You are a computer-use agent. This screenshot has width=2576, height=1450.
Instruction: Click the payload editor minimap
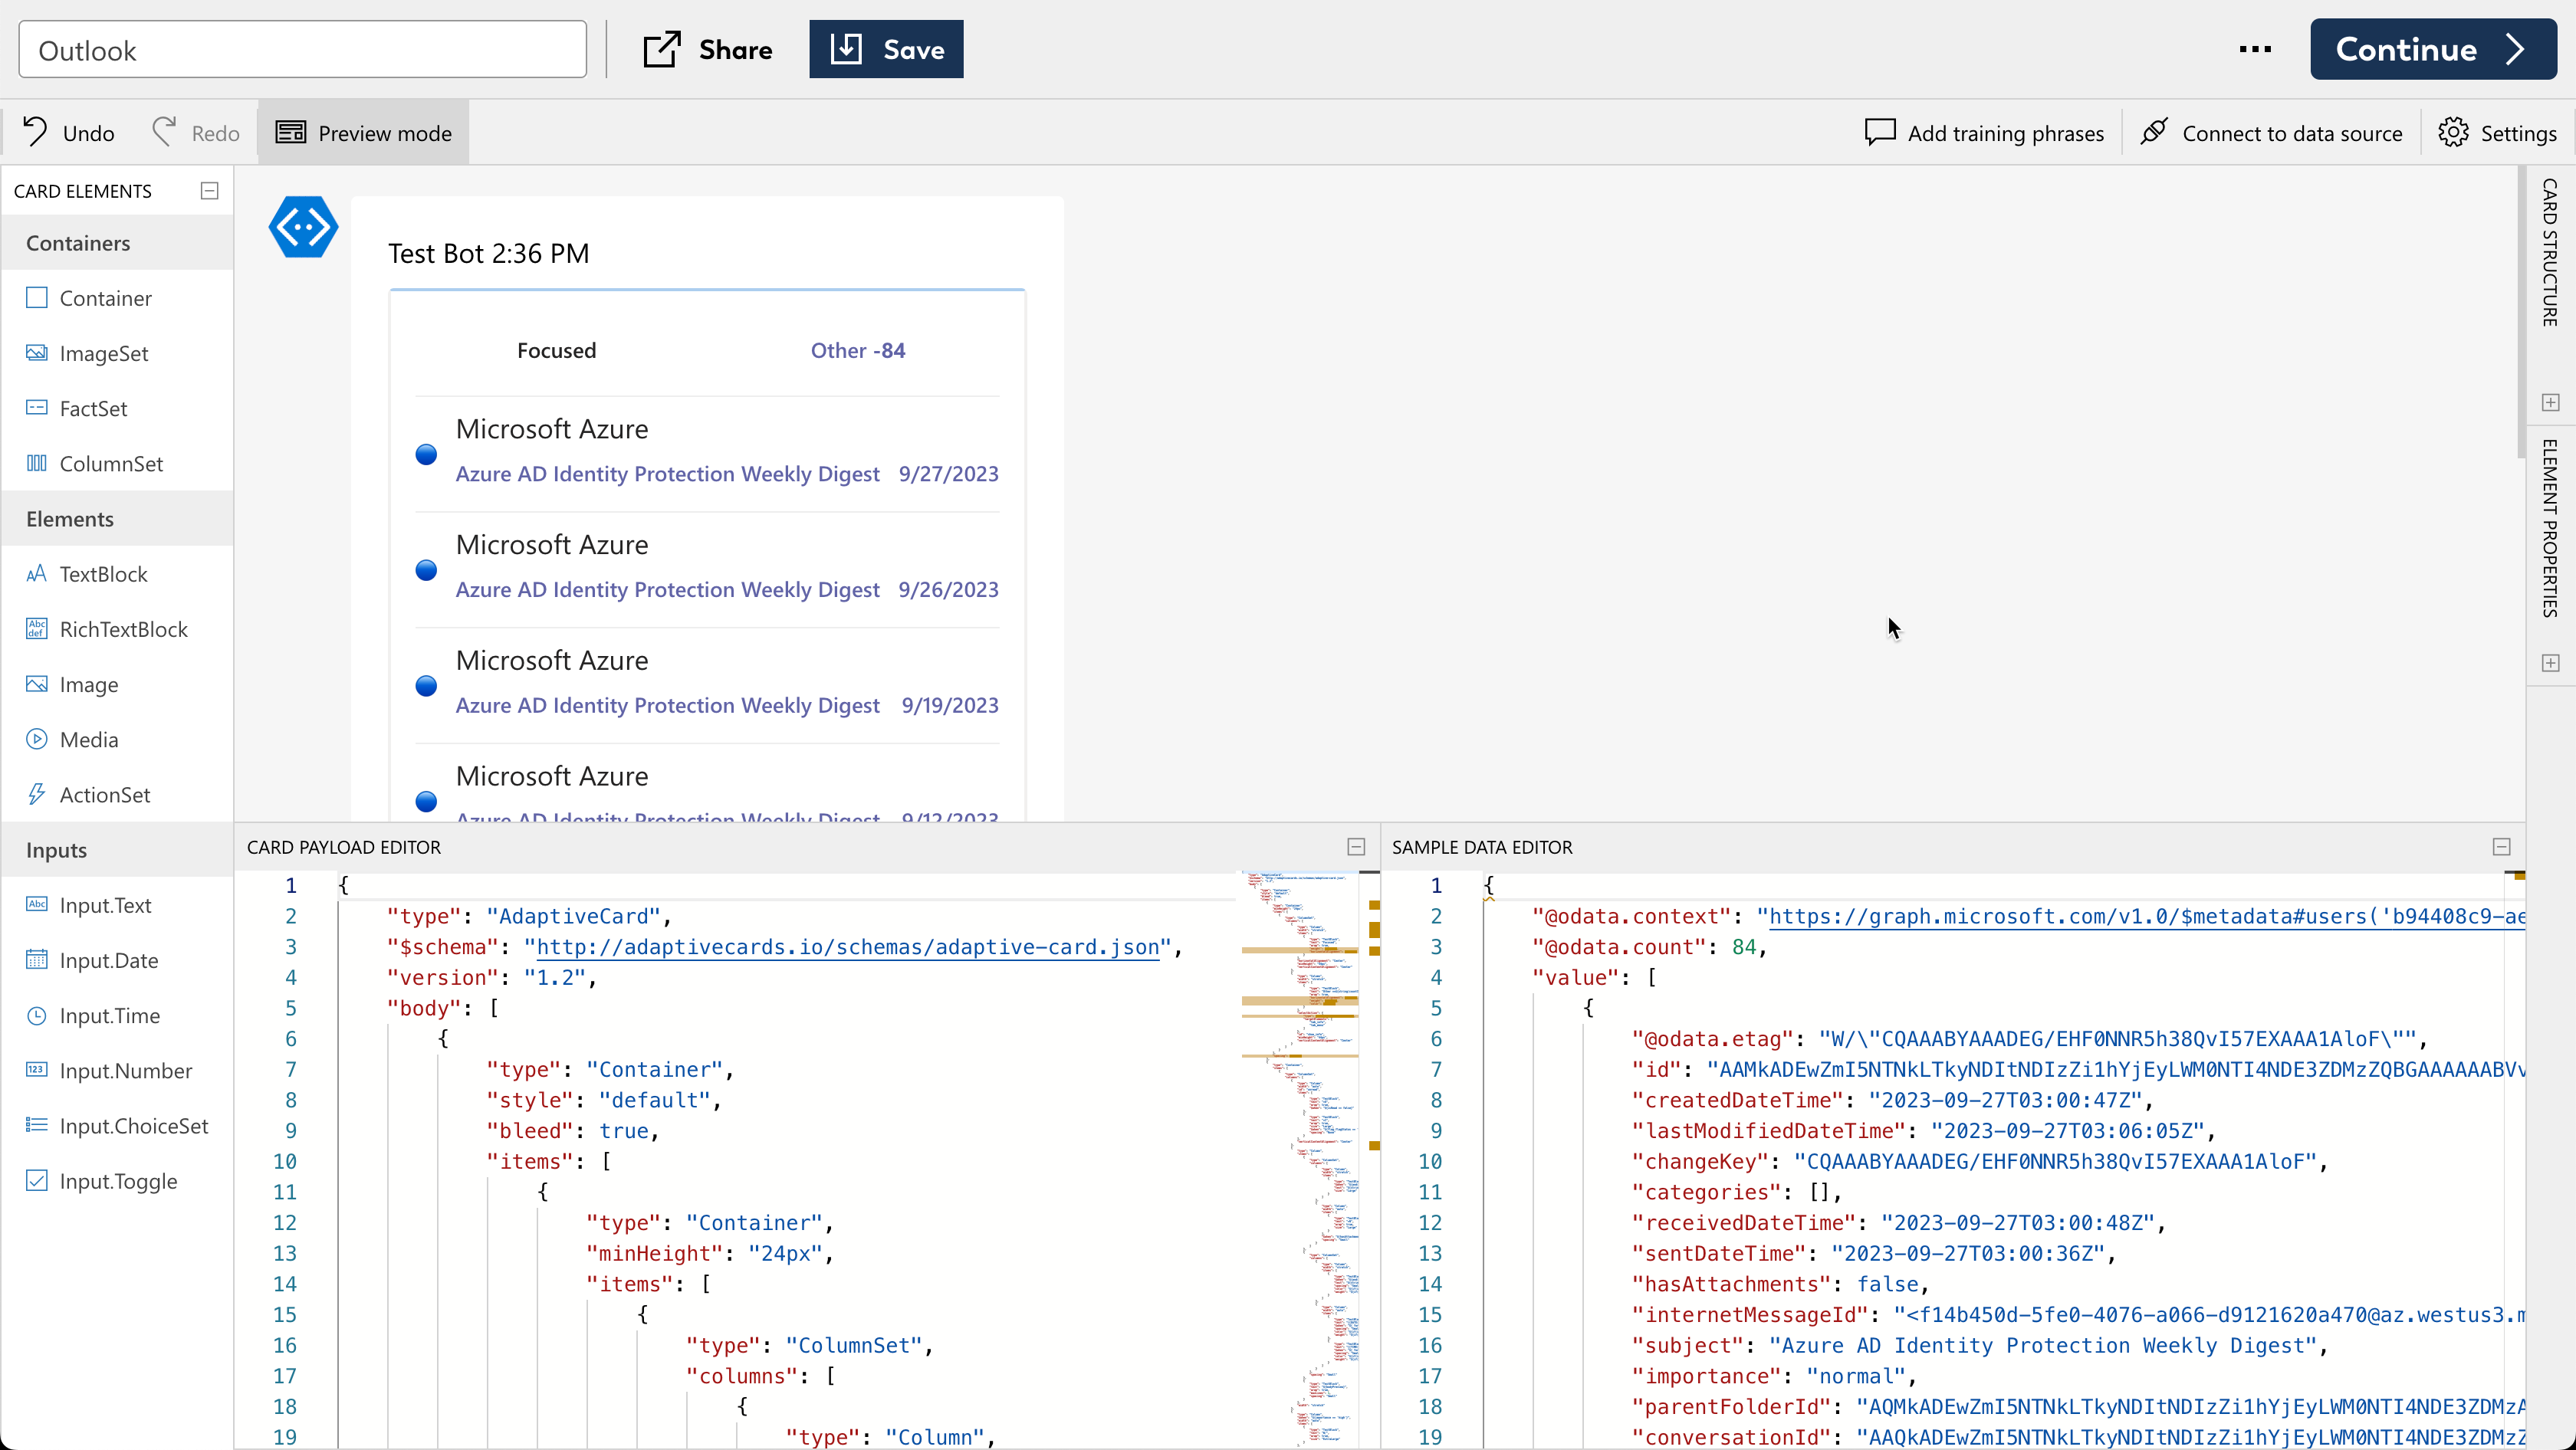click(x=1300, y=1160)
